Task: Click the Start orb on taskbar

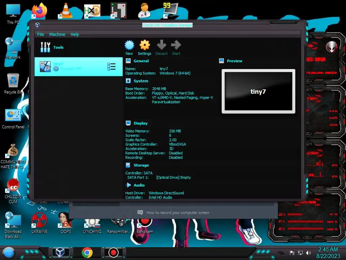Action: point(9,253)
